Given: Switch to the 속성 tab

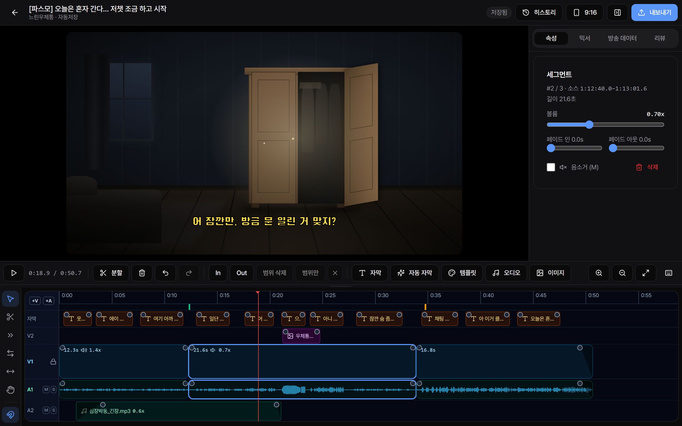Looking at the screenshot, I should [551, 38].
